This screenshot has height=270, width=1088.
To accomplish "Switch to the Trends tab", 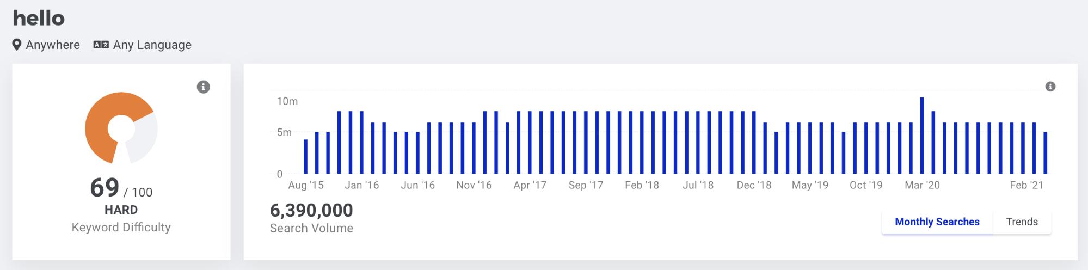I will 1022,222.
